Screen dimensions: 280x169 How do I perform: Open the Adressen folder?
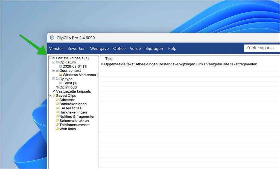coord(67,100)
